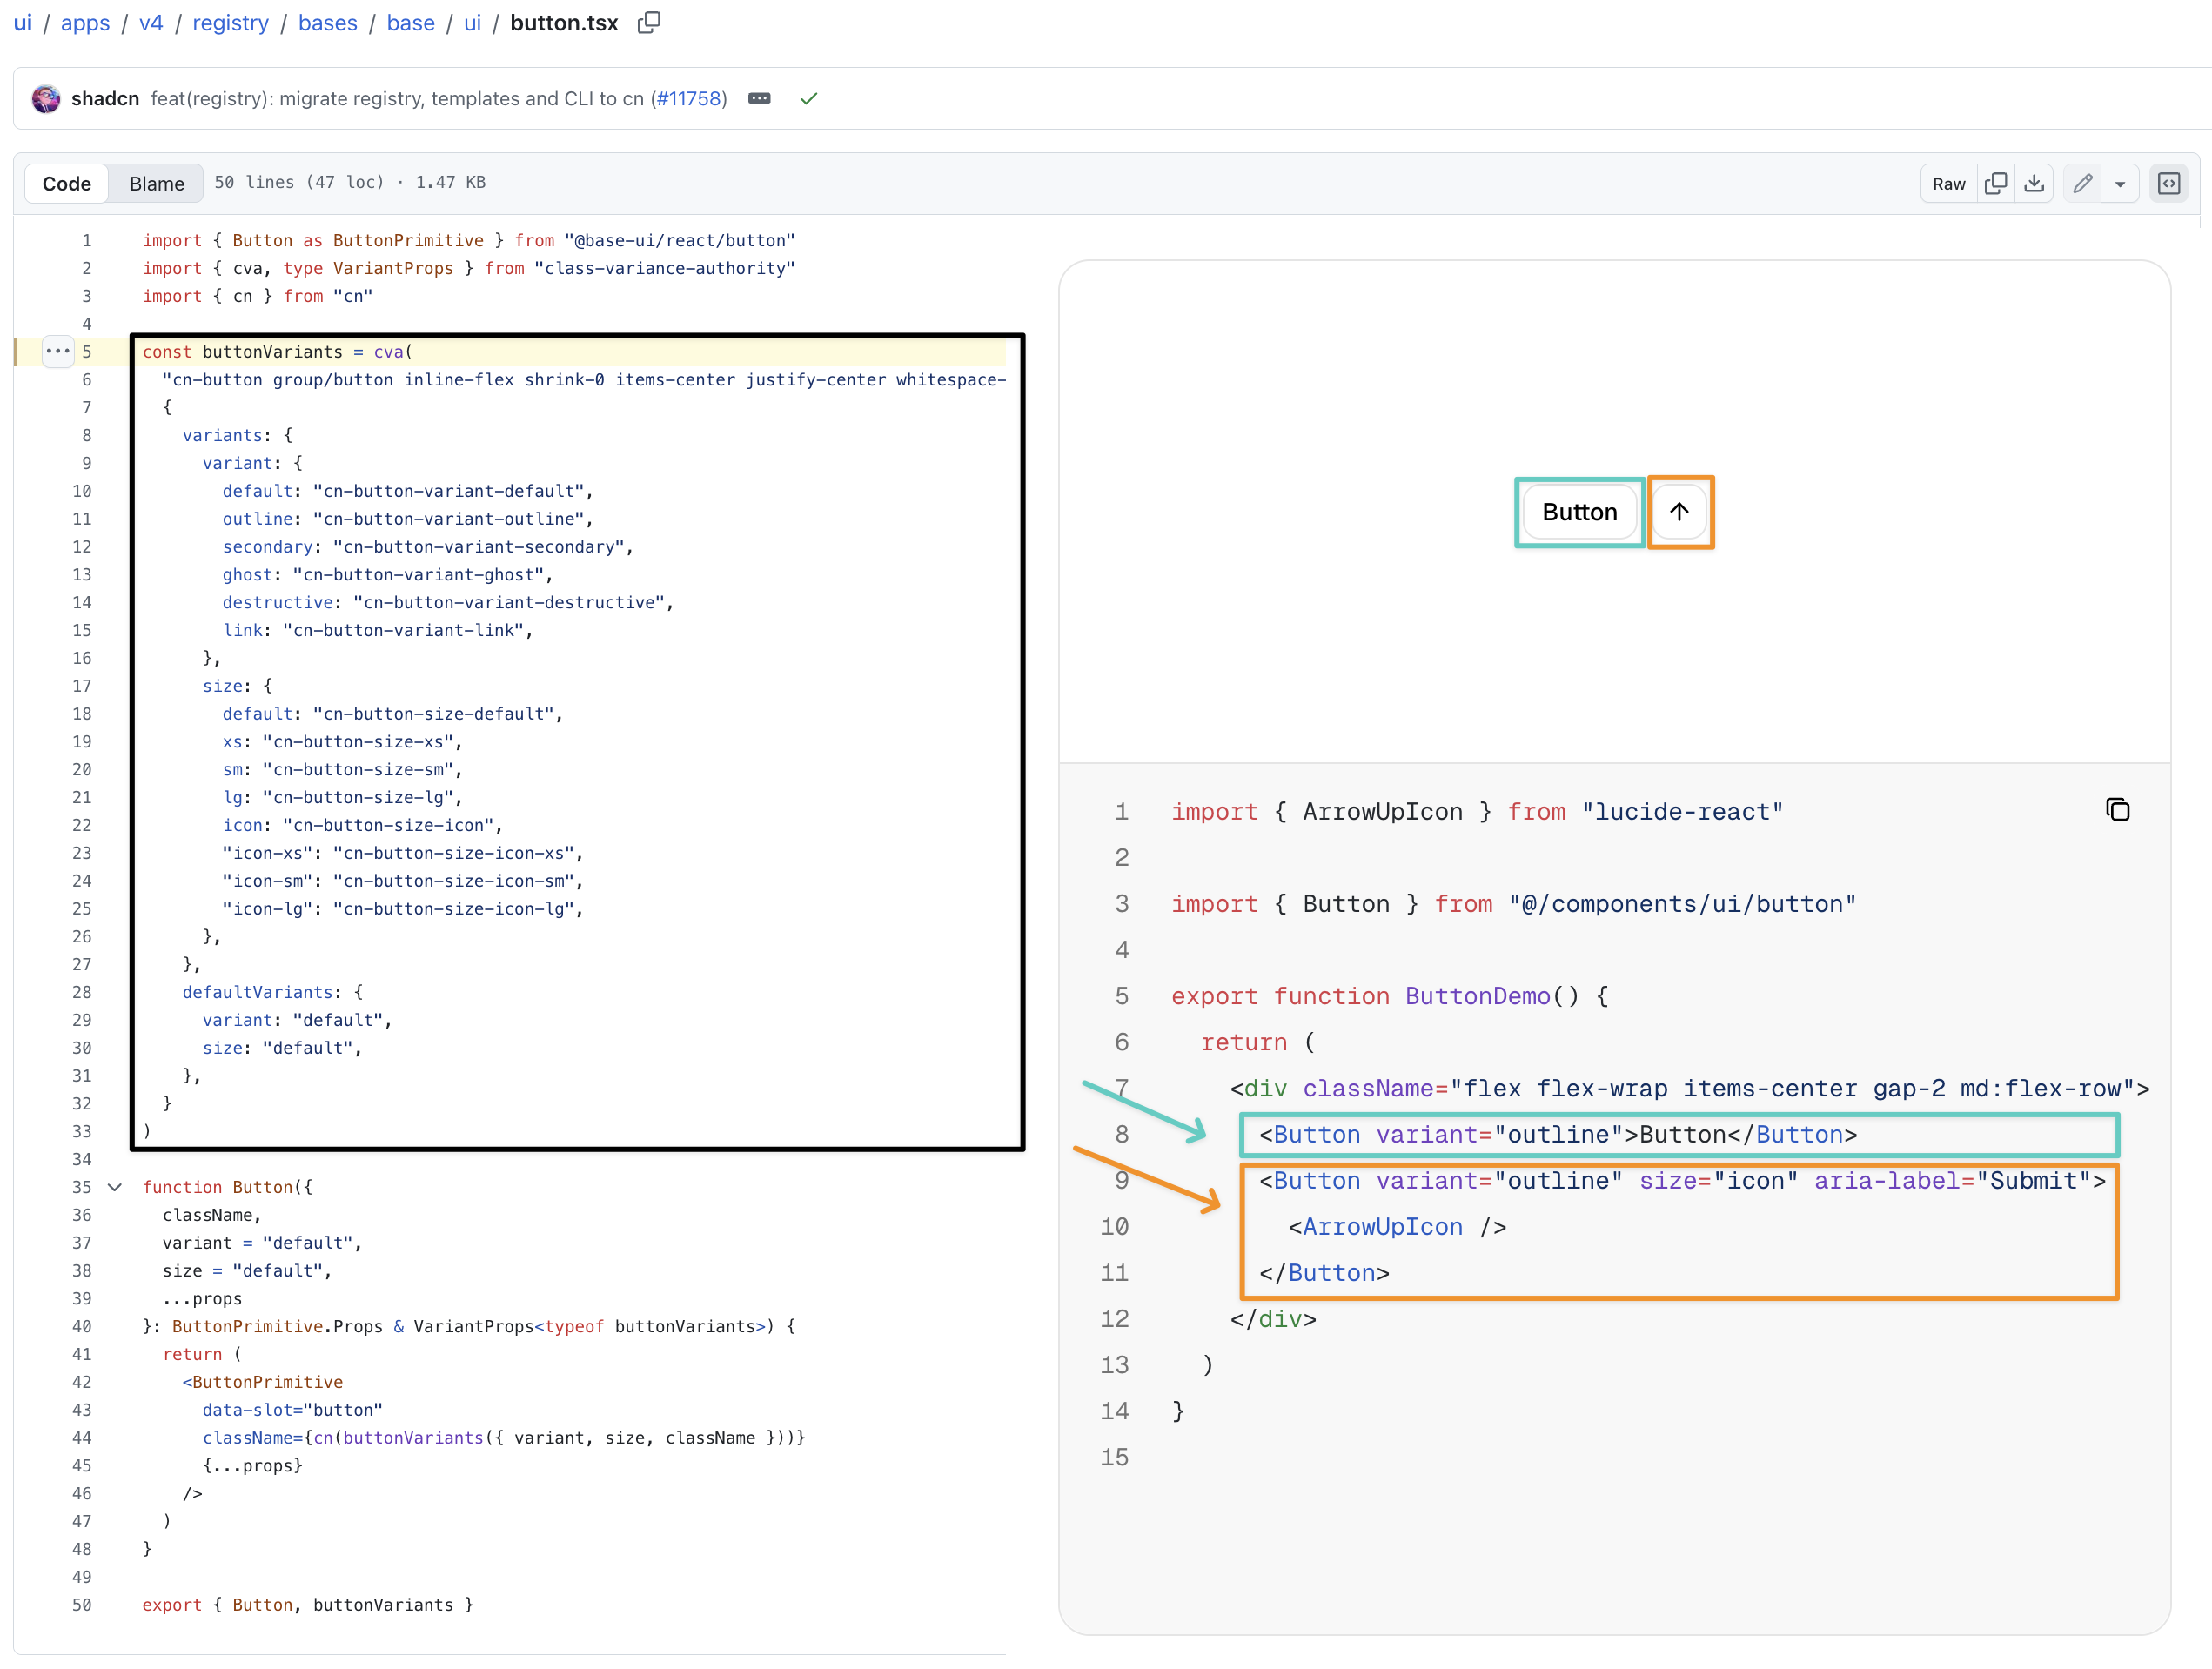View the green commit status checkmark
Image resolution: width=2212 pixels, height=1669 pixels.
coord(808,98)
